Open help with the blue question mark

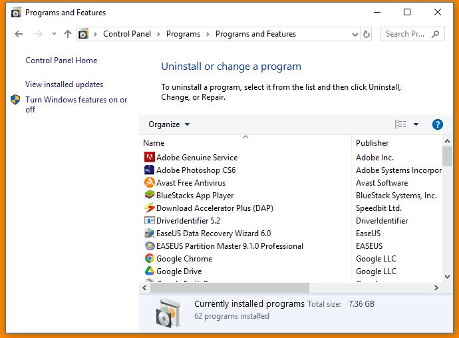[437, 124]
